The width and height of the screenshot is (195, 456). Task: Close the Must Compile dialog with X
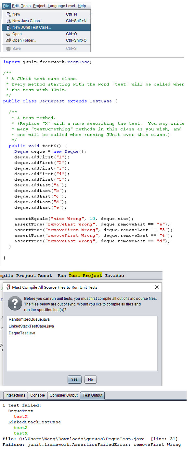point(157,287)
